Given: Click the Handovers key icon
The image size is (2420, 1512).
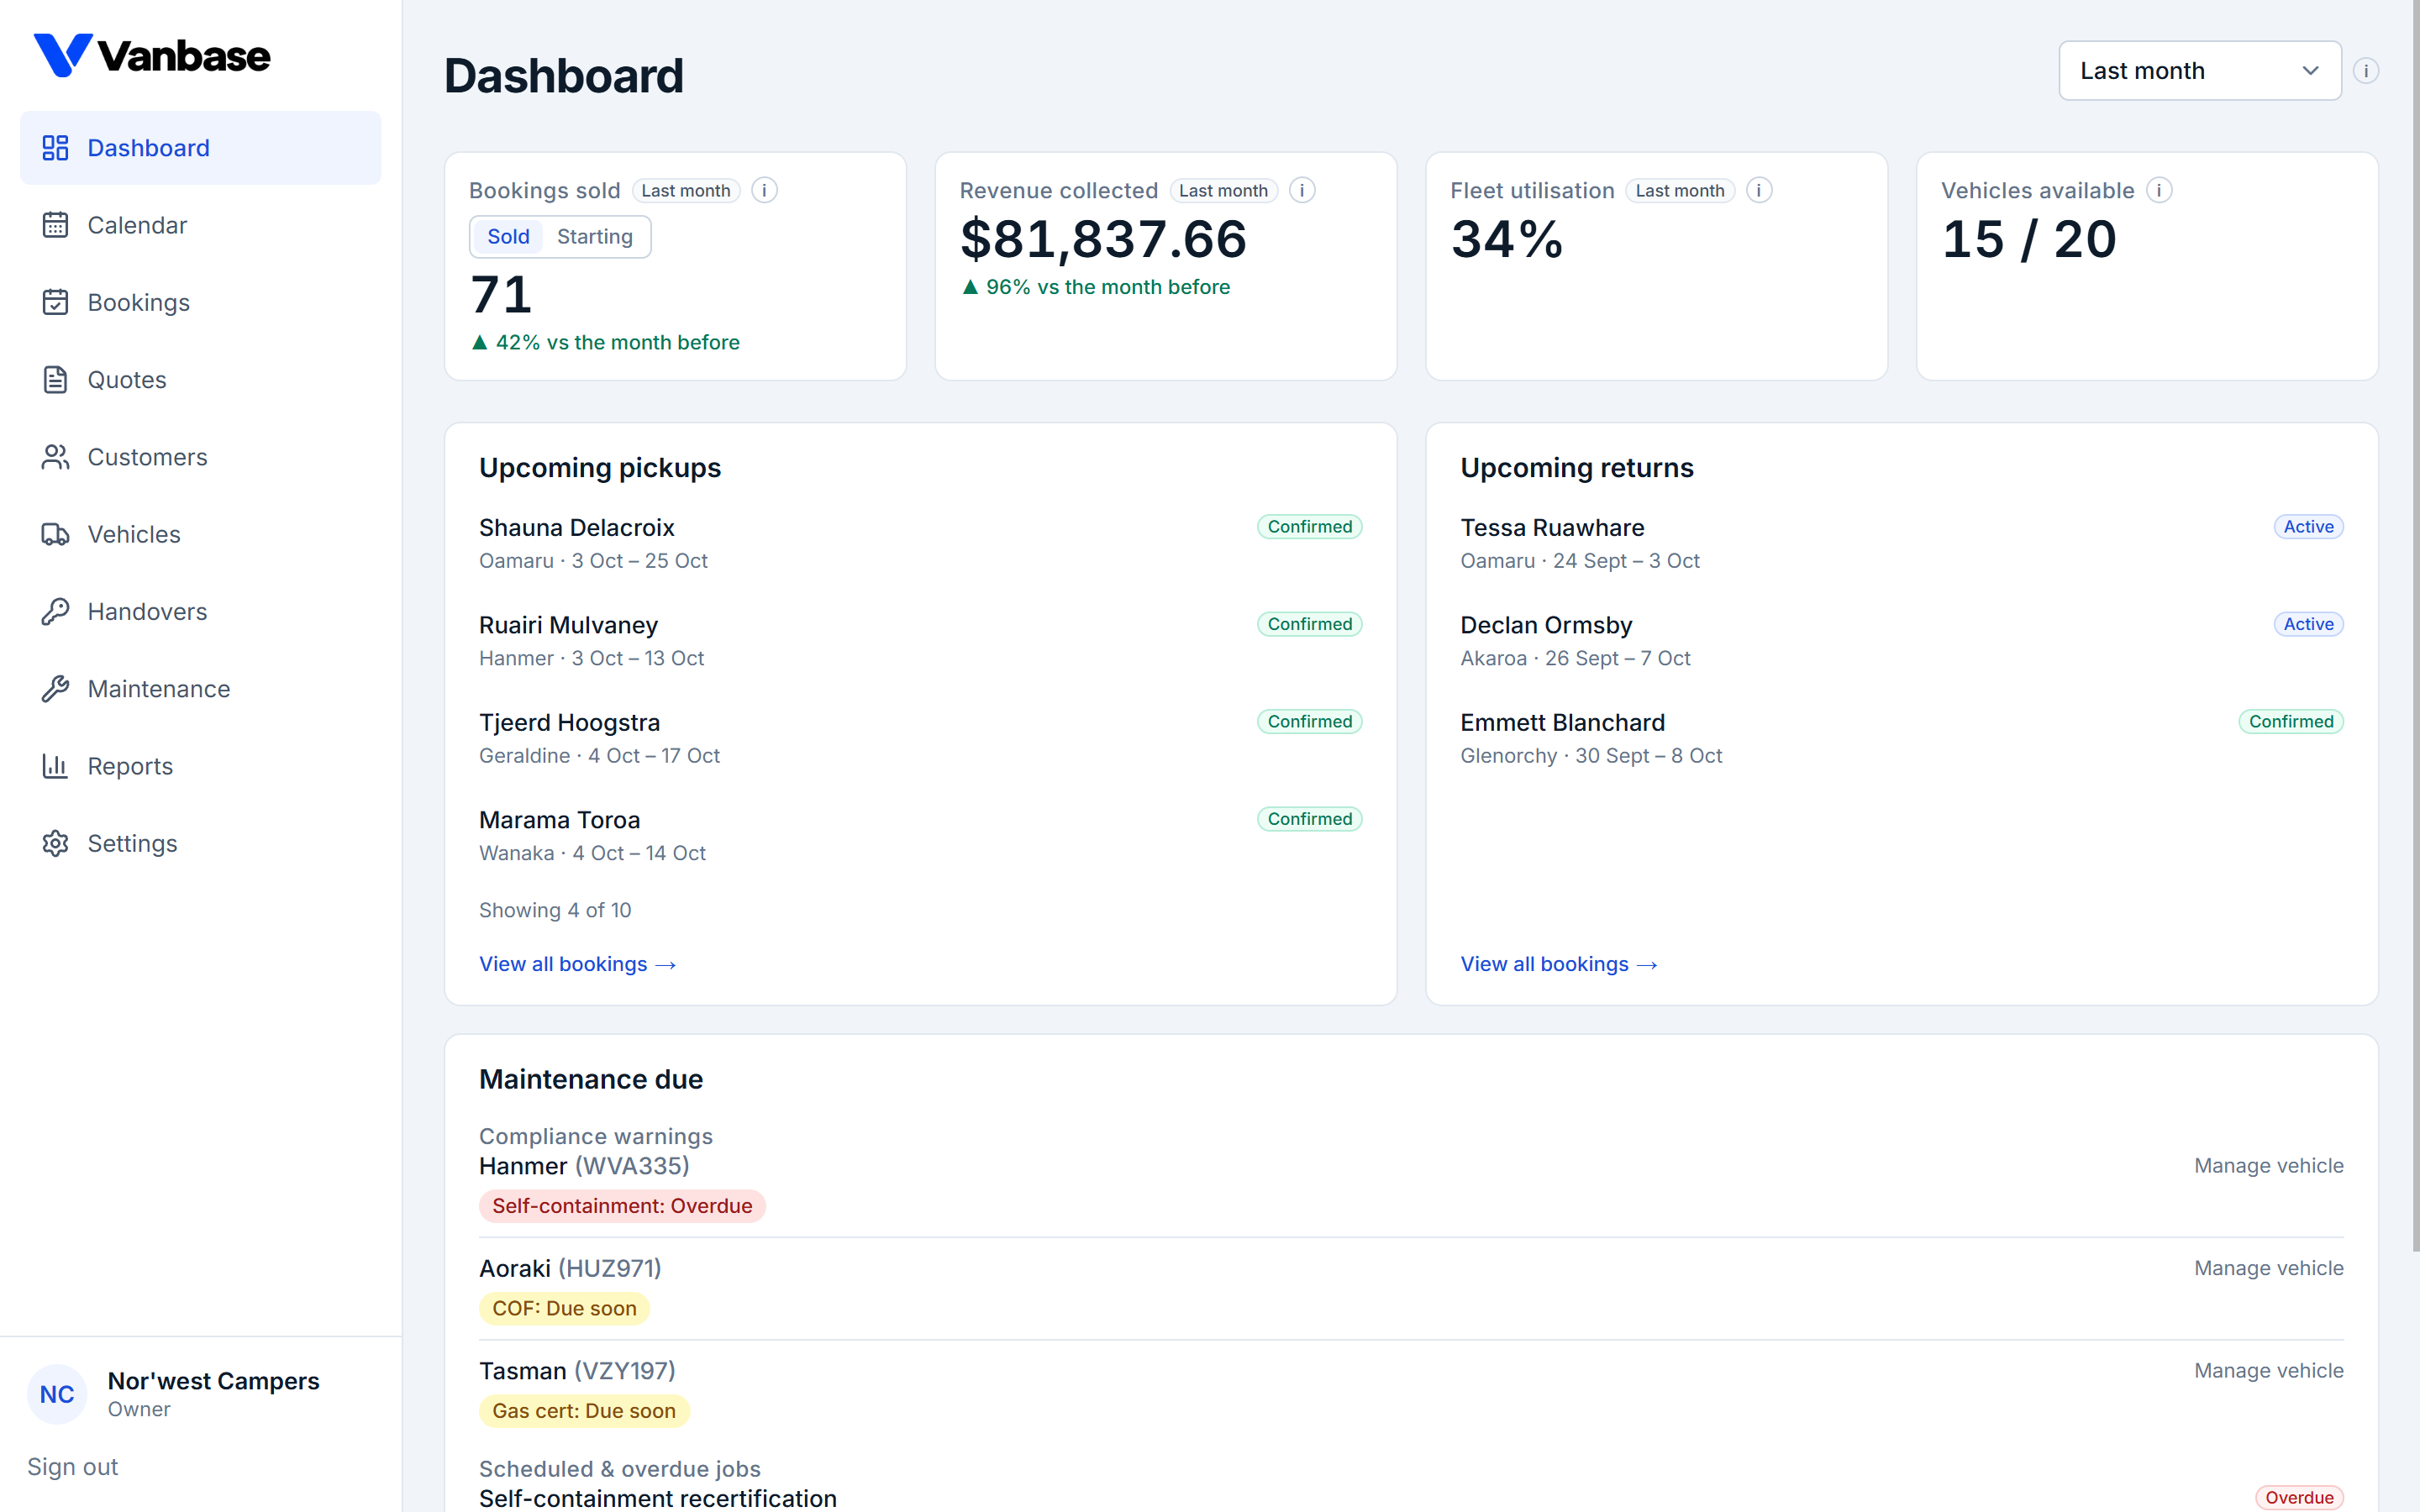Looking at the screenshot, I should (x=55, y=611).
